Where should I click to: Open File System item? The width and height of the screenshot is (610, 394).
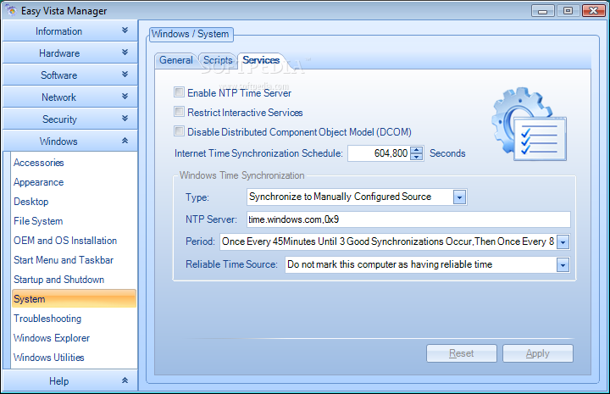pos(38,221)
